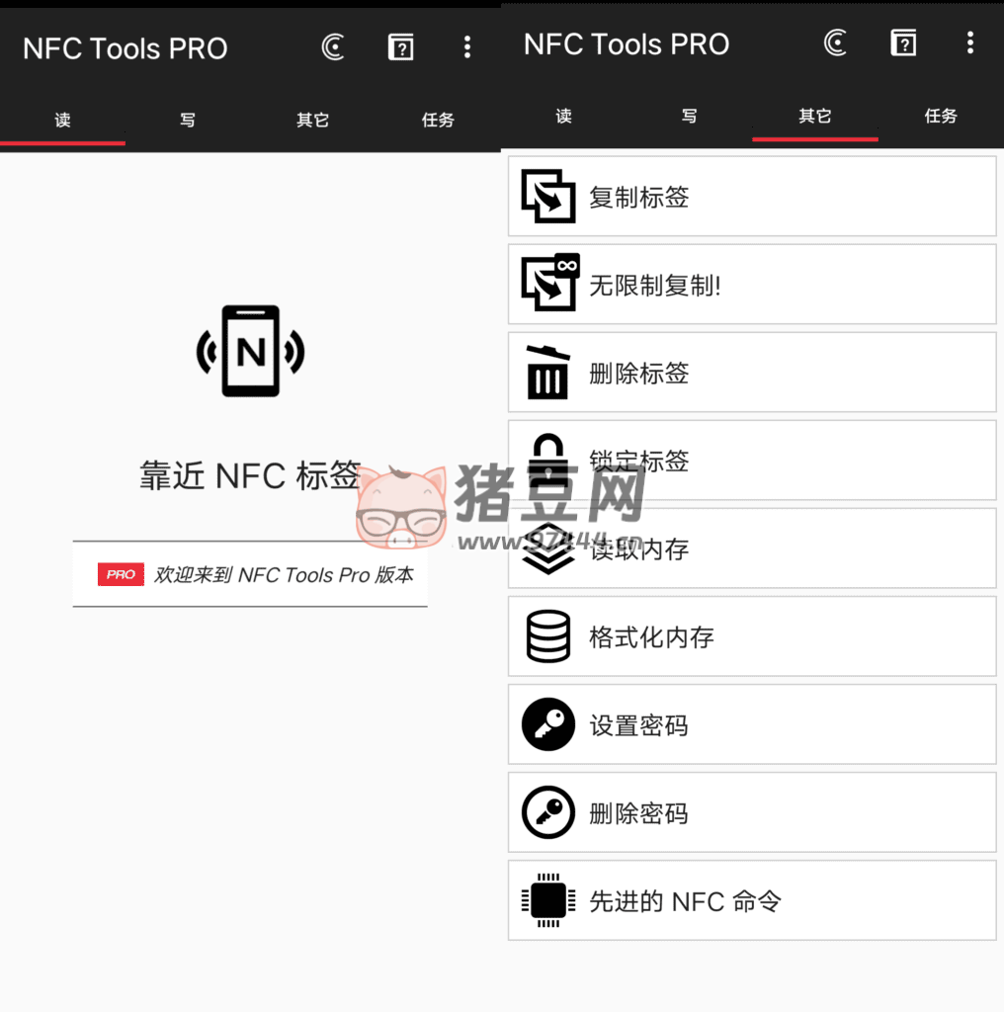This screenshot has height=1012, width=1004.
Task: Select the 读 tab on left screen
Action: (x=62, y=120)
